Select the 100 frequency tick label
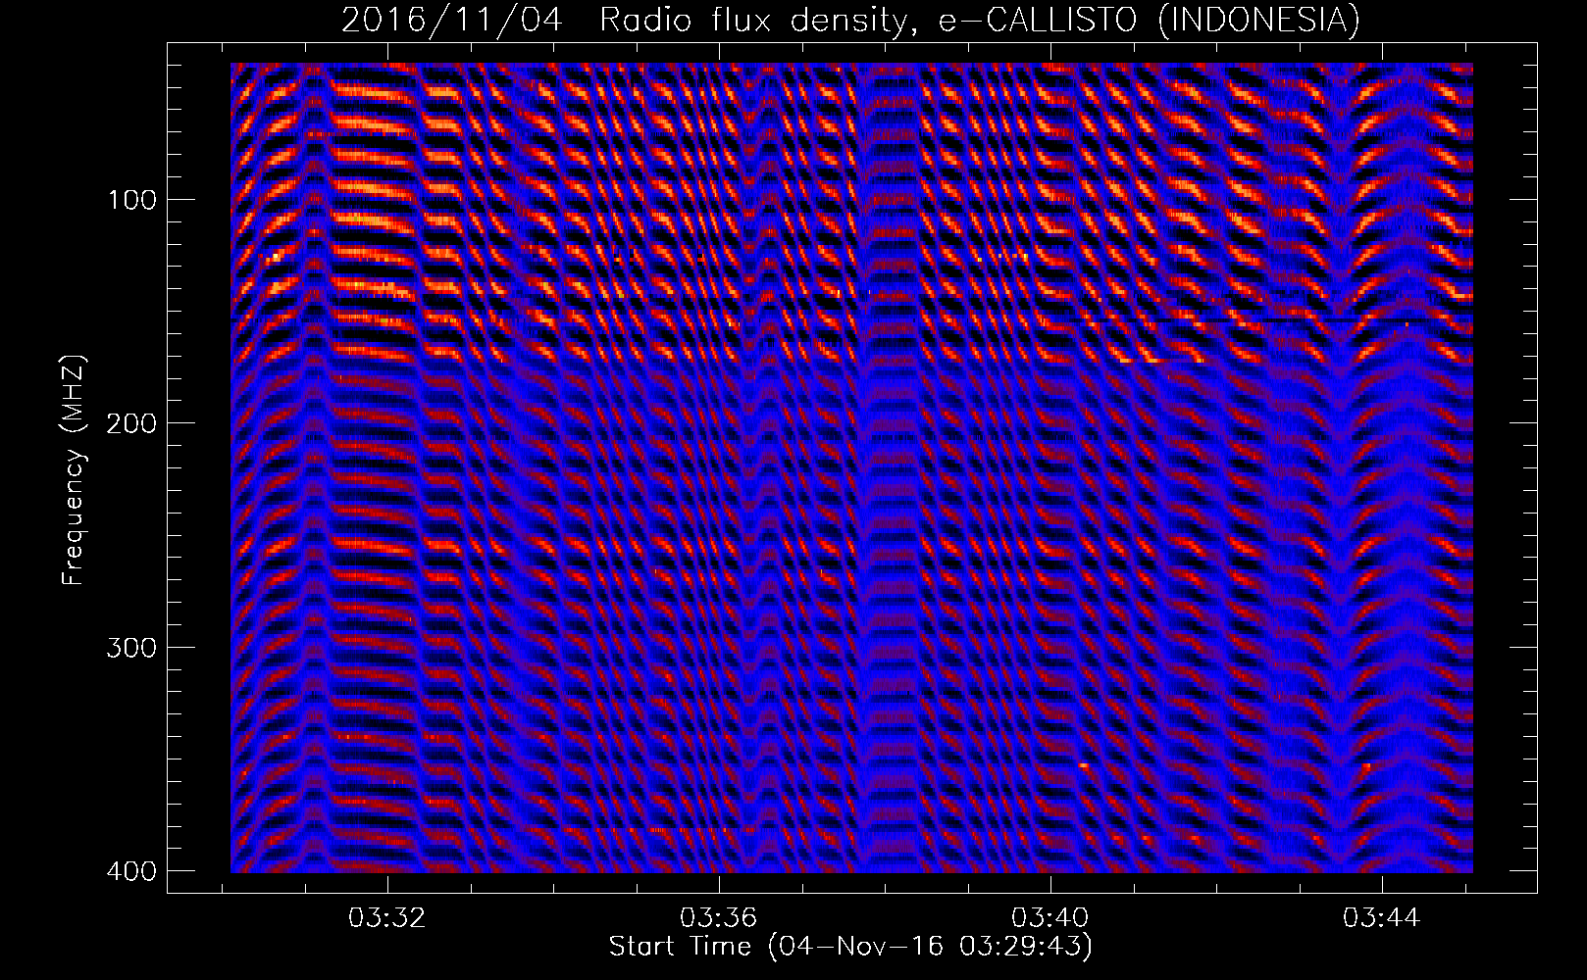Viewport: 1587px width, 980px height. pos(130,200)
